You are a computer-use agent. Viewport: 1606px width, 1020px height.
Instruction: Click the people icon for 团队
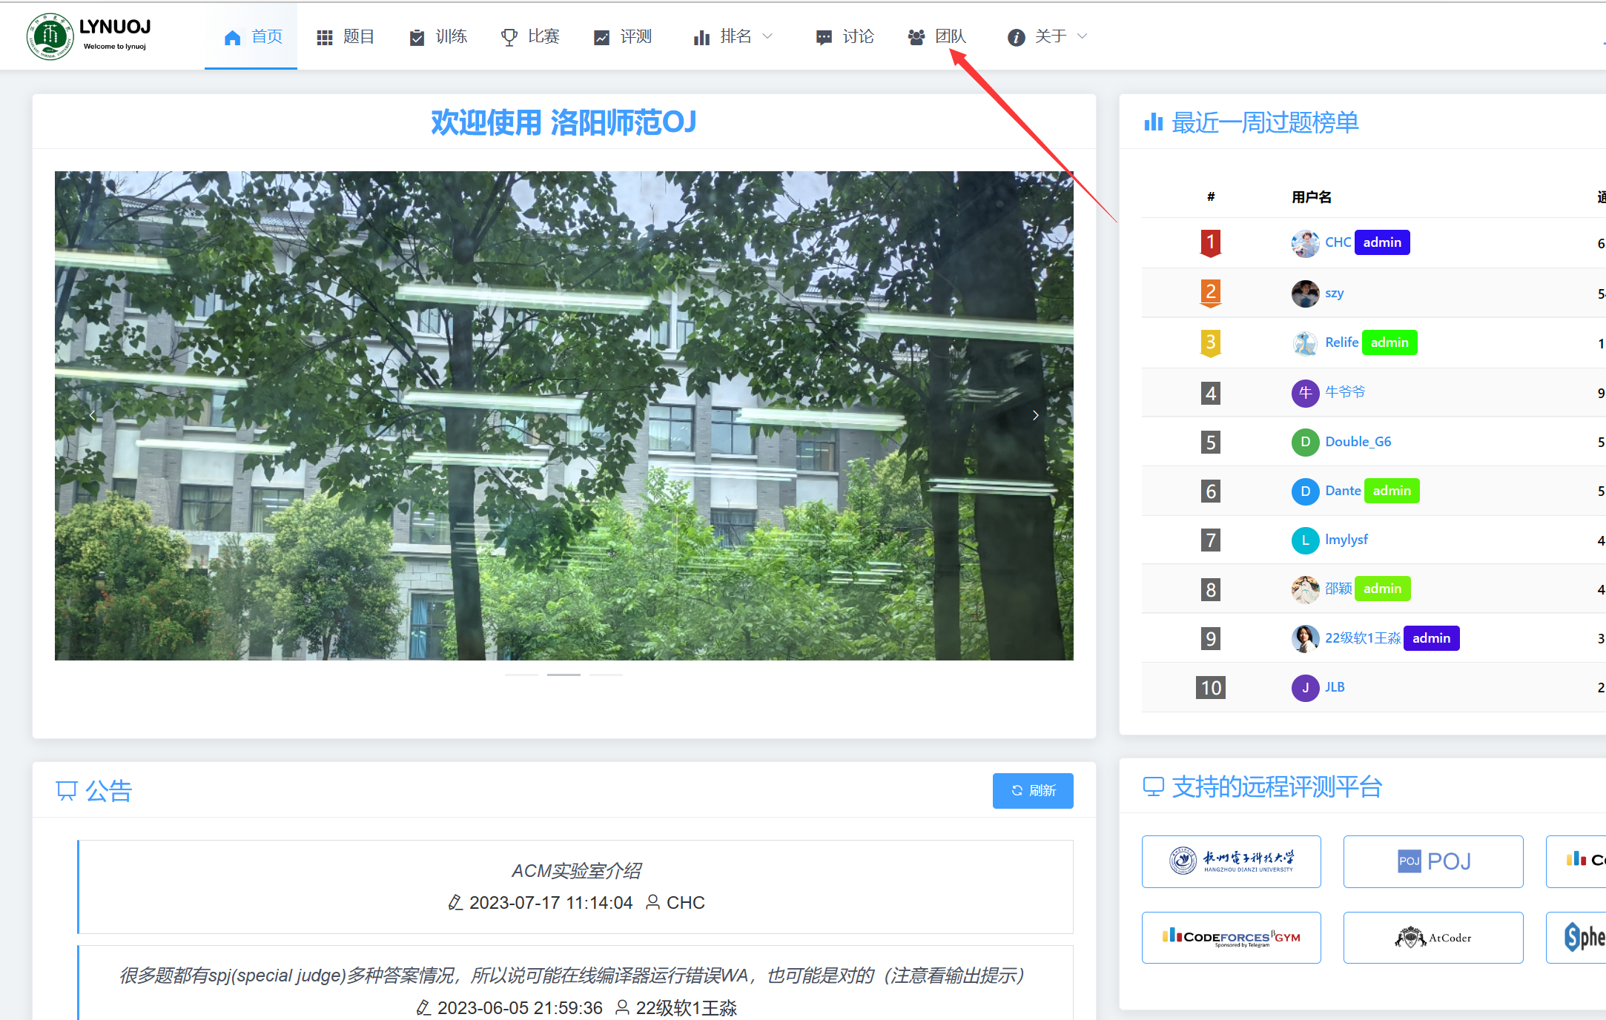click(916, 37)
